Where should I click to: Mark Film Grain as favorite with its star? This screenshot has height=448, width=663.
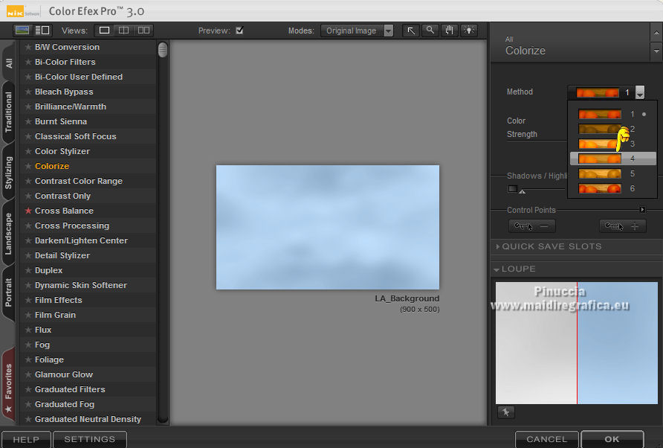click(x=28, y=315)
